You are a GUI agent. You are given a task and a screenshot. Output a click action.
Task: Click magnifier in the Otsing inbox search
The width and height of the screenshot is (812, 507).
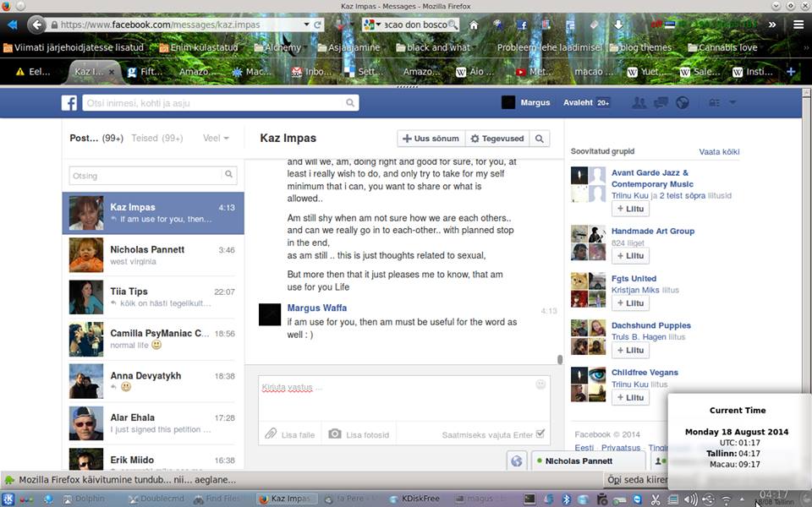coord(228,174)
